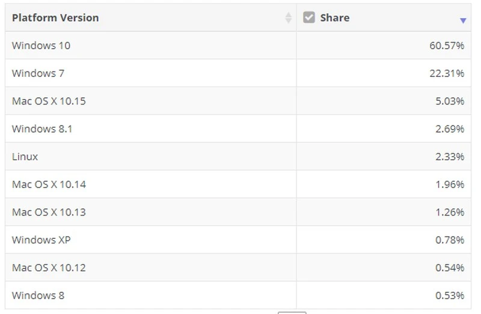Click the blue descending sort arrow

463,20
